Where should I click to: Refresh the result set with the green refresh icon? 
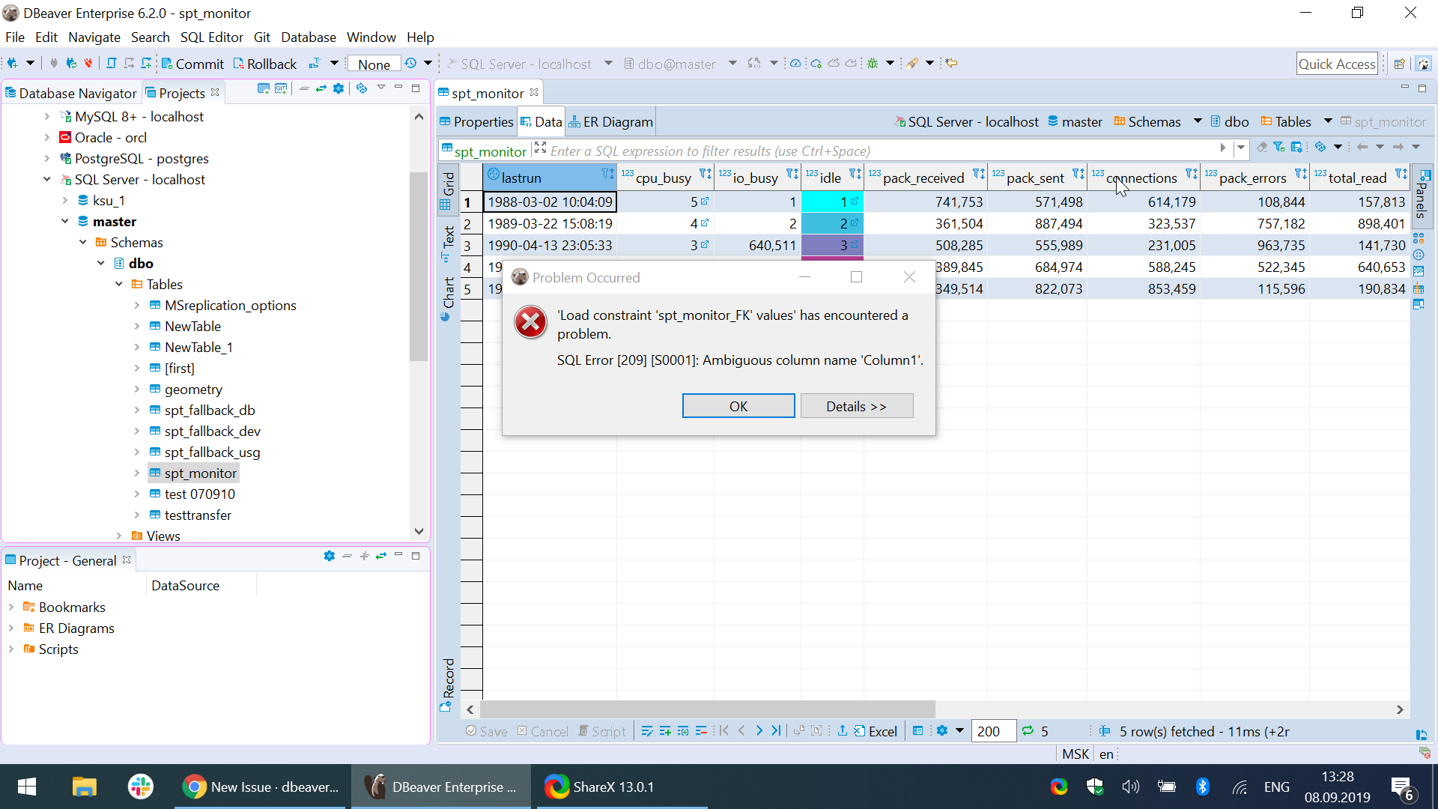point(1025,731)
